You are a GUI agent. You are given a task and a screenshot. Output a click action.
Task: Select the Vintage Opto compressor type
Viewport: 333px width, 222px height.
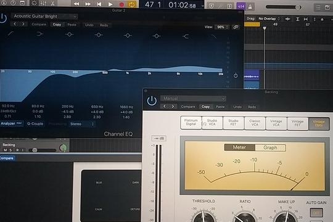click(319, 123)
